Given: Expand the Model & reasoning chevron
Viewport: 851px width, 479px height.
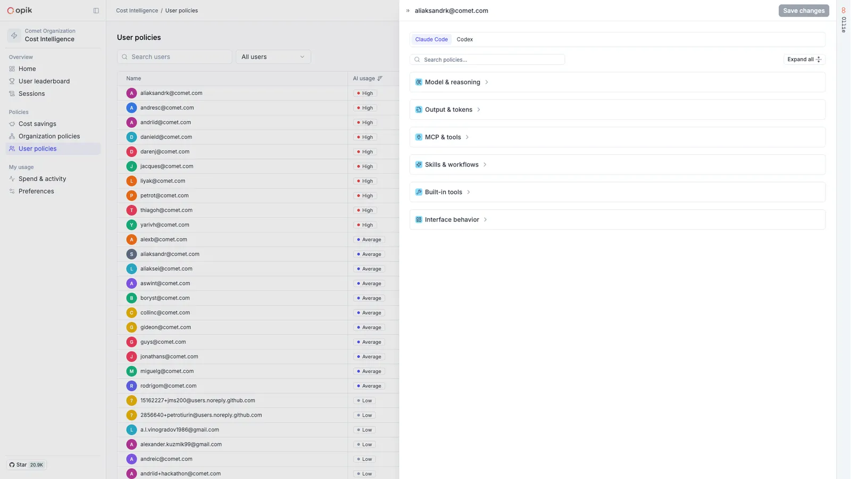Looking at the screenshot, I should (487, 82).
